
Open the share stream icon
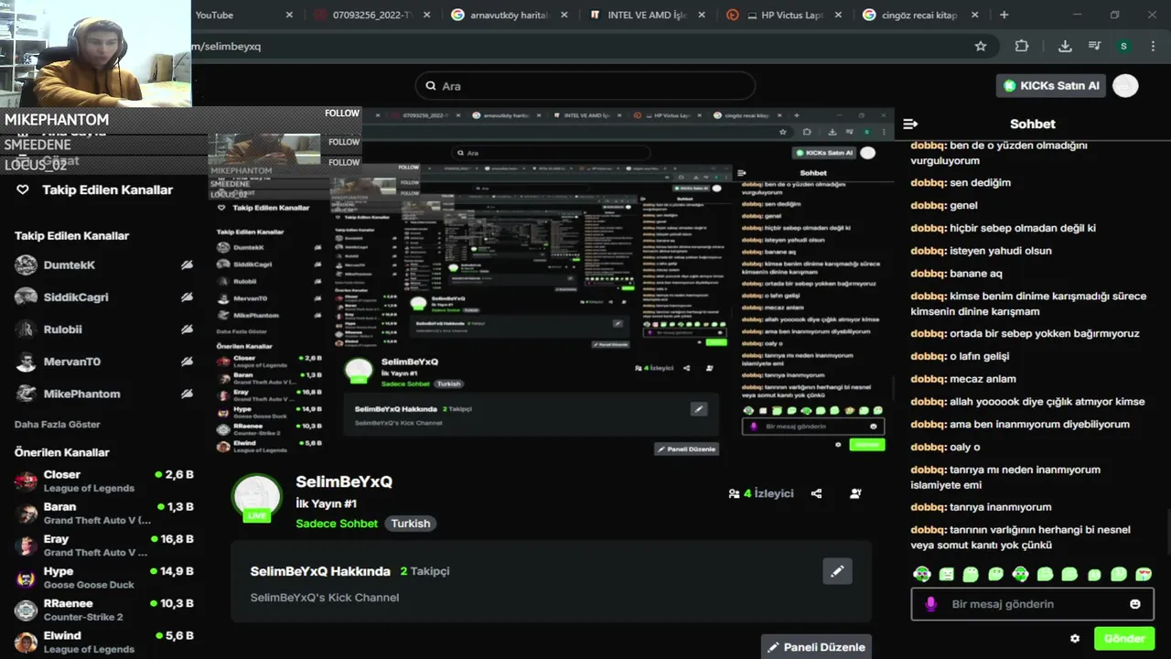tap(816, 493)
